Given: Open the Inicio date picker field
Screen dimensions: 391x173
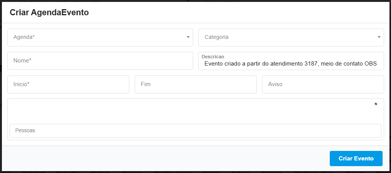Looking at the screenshot, I should [68, 84].
